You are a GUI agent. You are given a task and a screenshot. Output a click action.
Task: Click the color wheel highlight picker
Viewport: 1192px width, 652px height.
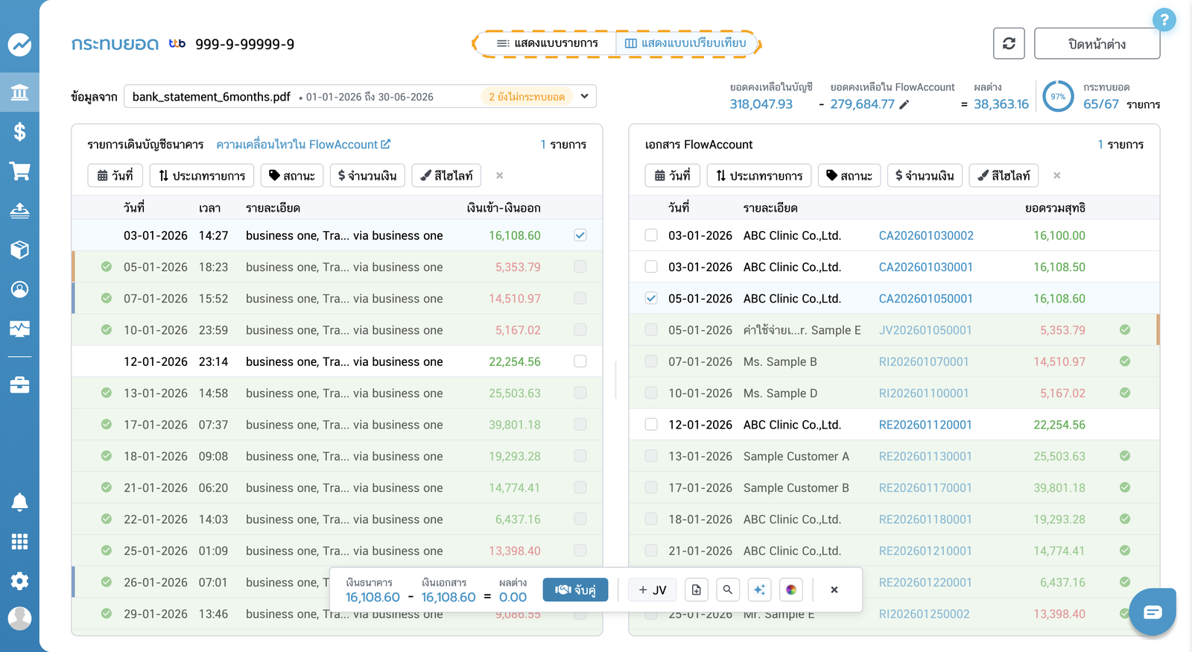790,589
